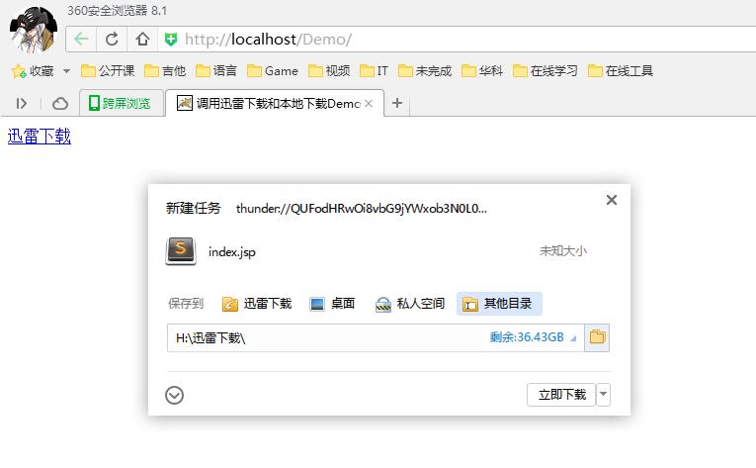
Task: Toggle the sidebar panel icon
Action: click(x=21, y=103)
